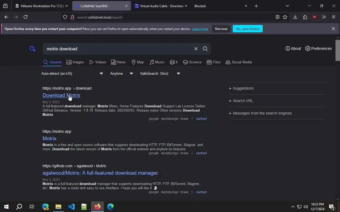Open cached version of agalwood/Motrix result
The image size is (340, 212).
201,192
